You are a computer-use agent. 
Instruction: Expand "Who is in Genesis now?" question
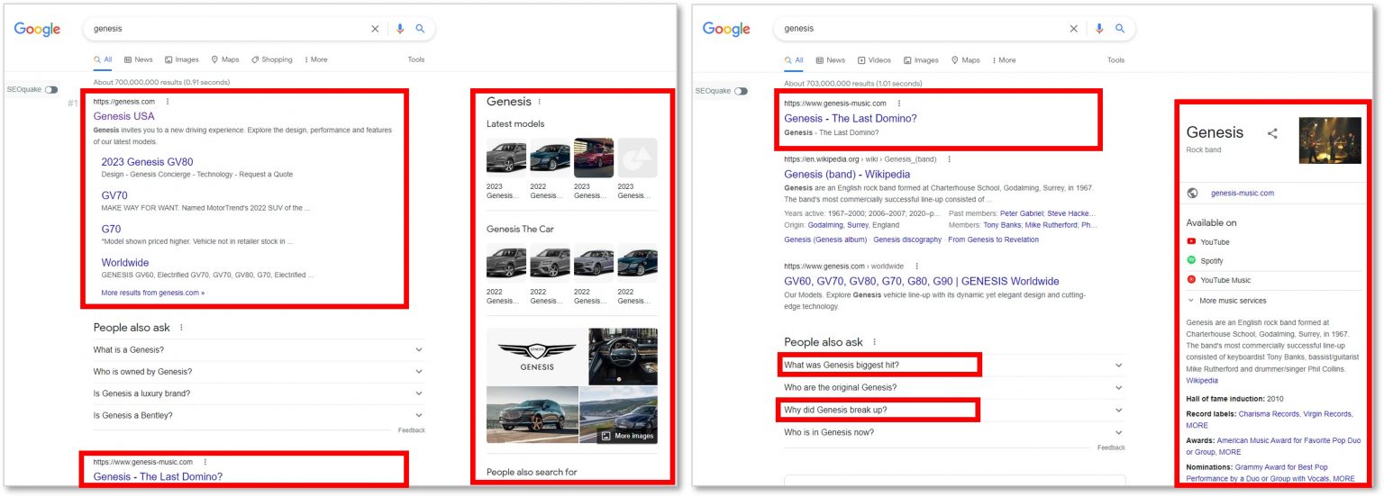954,432
